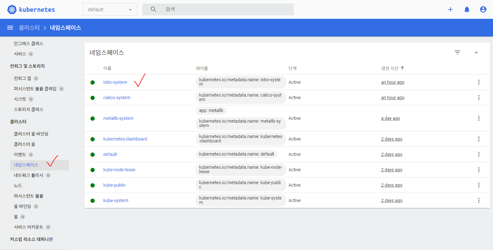Image resolution: width=493 pixels, height=250 pixels.
Task: Click green status dot of kubernetes-dashboard
Action: click(x=93, y=139)
